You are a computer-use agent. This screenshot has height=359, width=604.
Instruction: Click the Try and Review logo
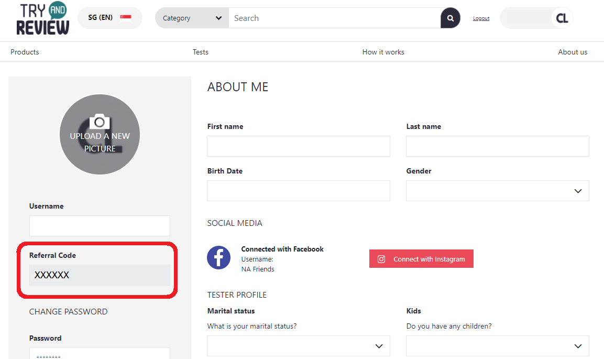[42, 19]
